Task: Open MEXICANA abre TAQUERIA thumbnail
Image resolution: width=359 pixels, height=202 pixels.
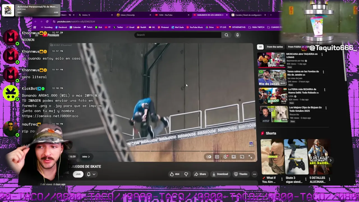Action: [x=271, y=60]
